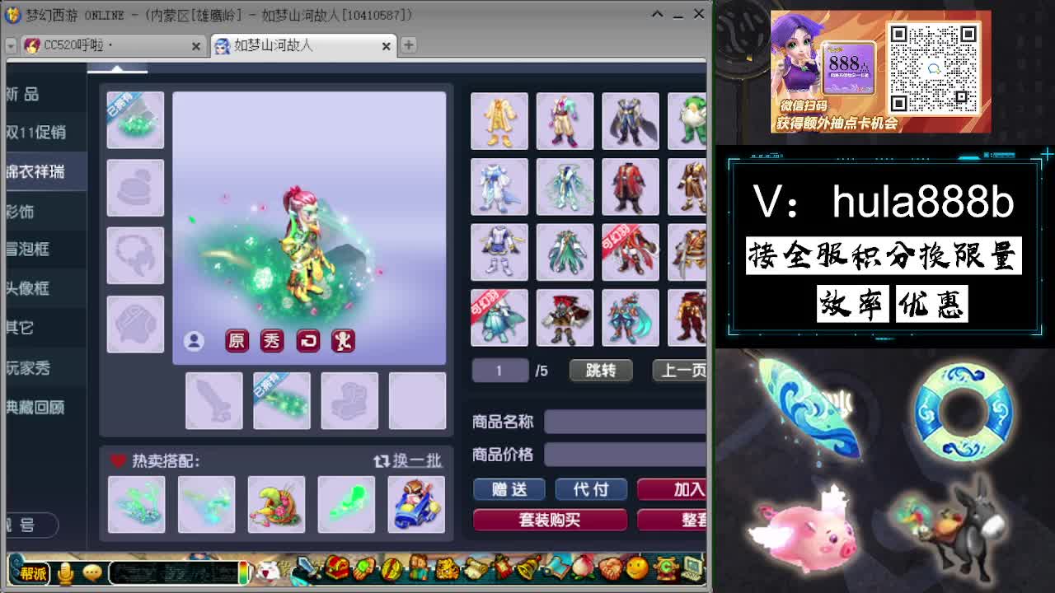Screen dimensions: 1055x593
Task: Click the 赠送 gift button
Action: tap(509, 489)
